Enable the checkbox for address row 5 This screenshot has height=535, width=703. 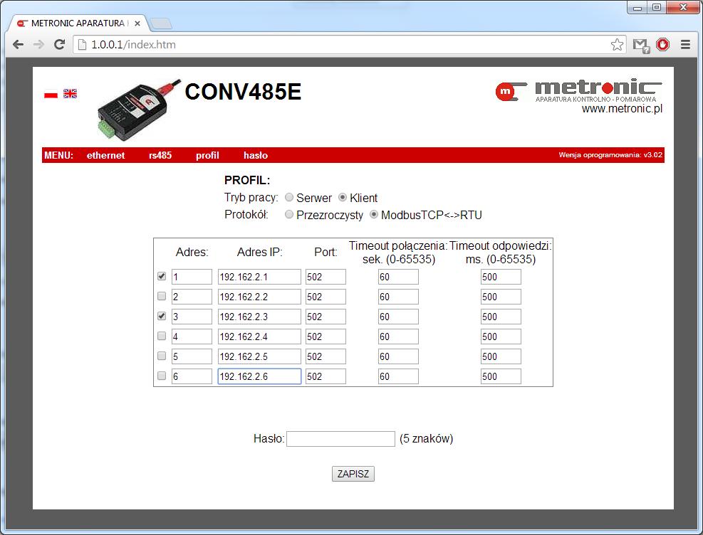(x=162, y=356)
